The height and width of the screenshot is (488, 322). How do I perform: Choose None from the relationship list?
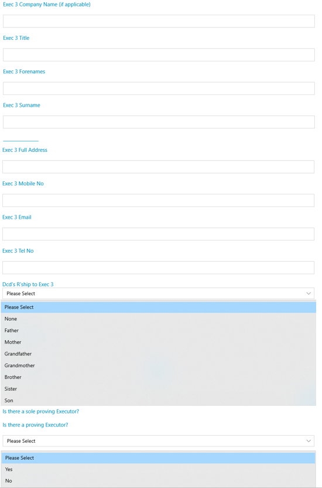[x=158, y=318]
